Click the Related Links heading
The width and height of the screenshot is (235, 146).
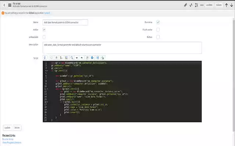9,135
